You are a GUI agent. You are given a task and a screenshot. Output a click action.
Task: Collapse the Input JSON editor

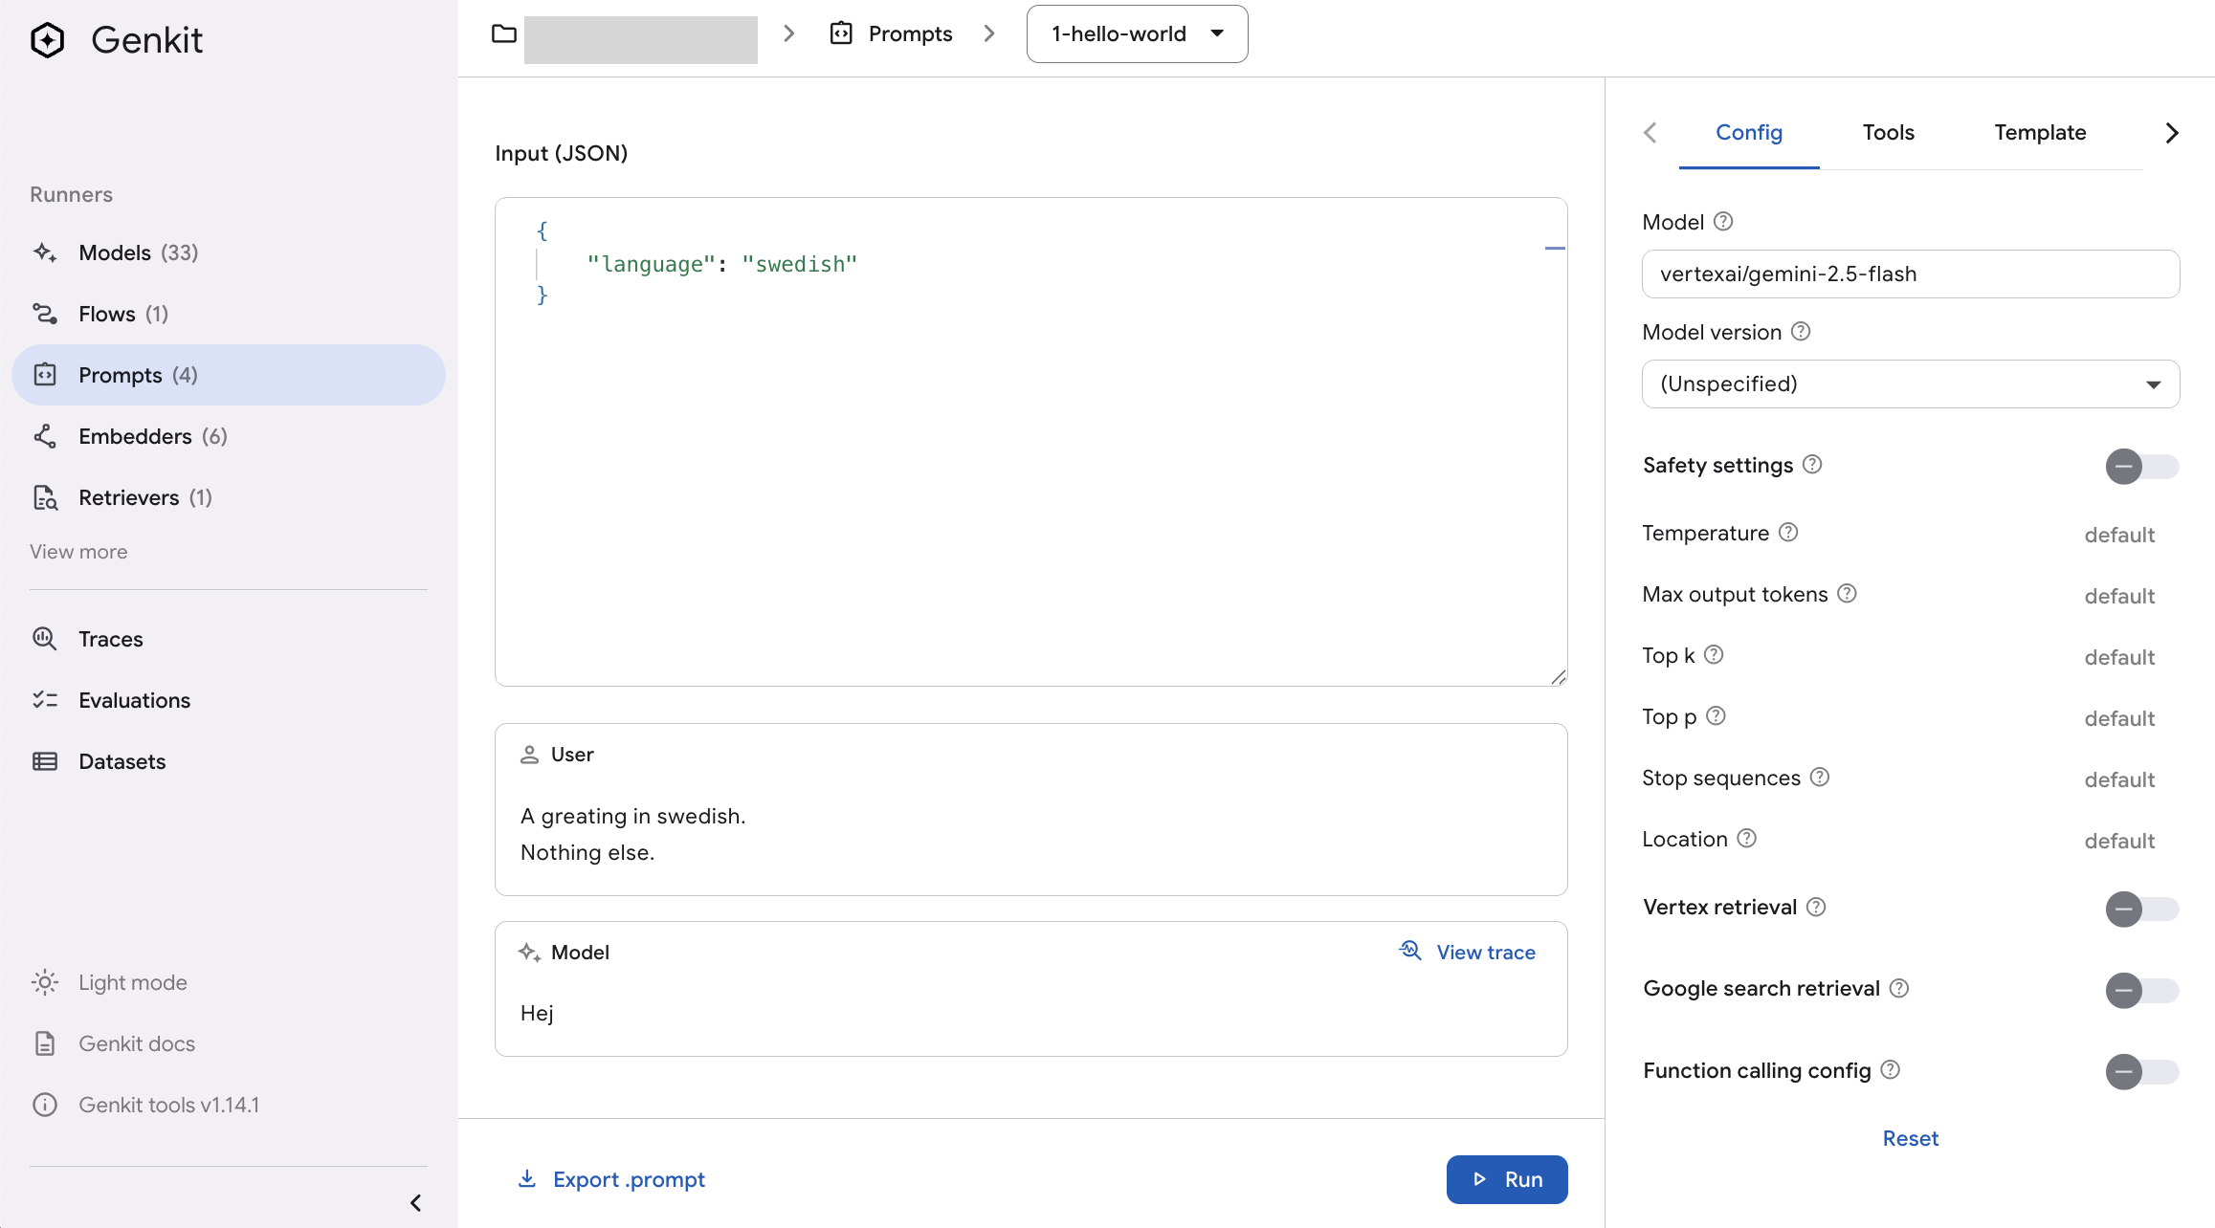coord(1555,247)
